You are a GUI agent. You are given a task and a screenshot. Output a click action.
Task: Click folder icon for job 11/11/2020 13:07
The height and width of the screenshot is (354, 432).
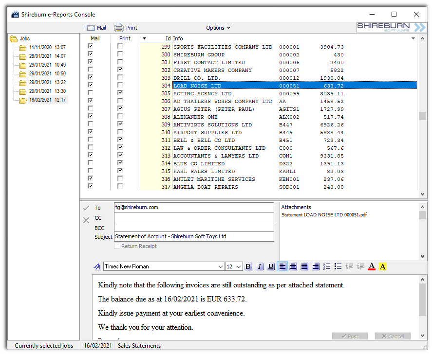[22, 48]
